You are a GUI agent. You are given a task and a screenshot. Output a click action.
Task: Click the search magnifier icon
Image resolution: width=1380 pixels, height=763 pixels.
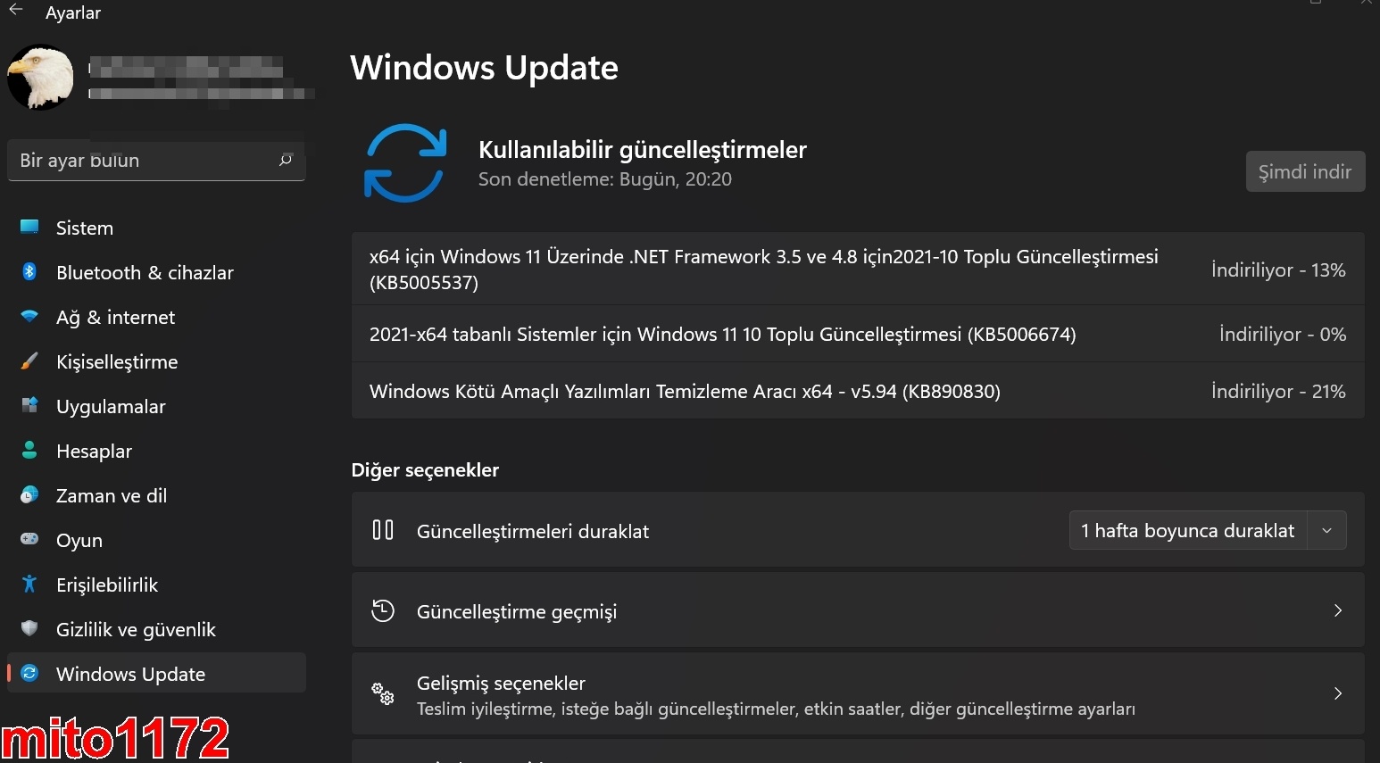pyautogui.click(x=286, y=161)
